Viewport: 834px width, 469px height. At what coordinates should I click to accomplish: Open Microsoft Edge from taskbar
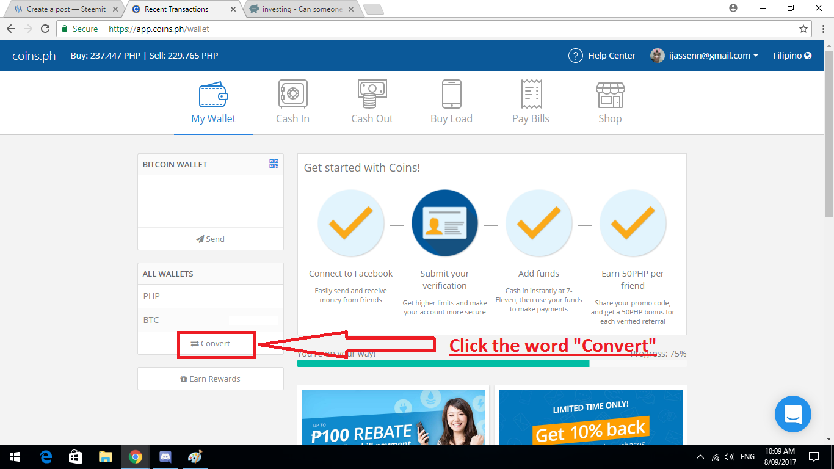pos(46,457)
